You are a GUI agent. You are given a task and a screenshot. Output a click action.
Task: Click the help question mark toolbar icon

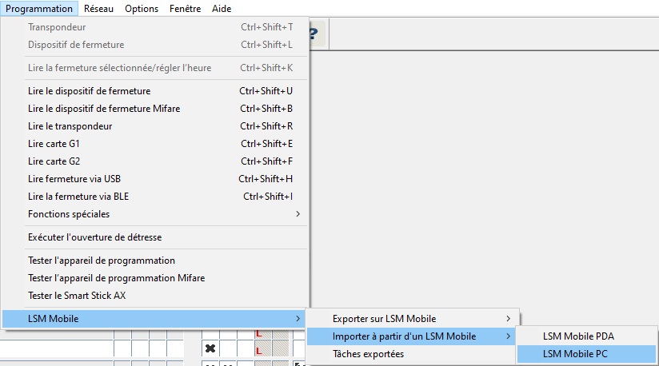[313, 35]
